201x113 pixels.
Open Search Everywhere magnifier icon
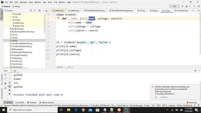pos(199,6)
